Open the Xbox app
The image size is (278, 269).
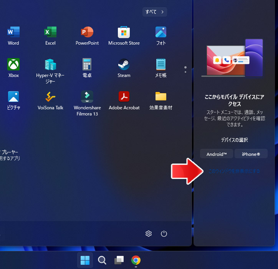point(13,68)
